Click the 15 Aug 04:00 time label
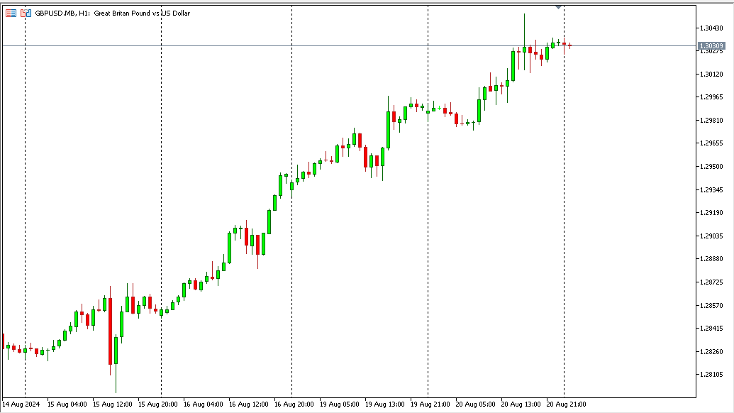This screenshot has height=413, width=734. (x=67, y=404)
